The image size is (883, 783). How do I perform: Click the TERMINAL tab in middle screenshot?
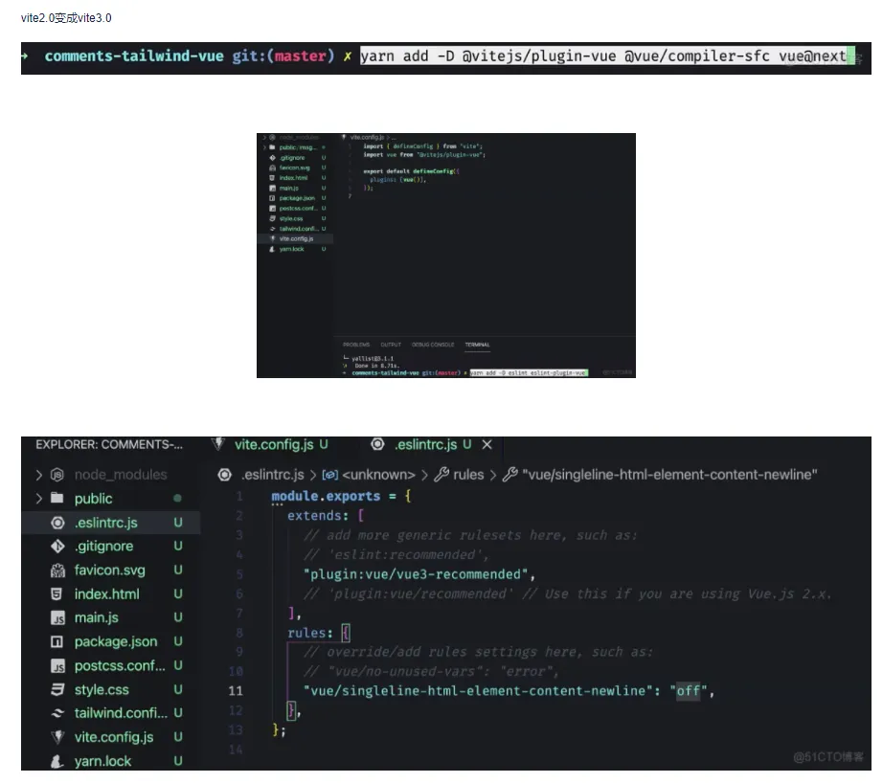point(477,345)
